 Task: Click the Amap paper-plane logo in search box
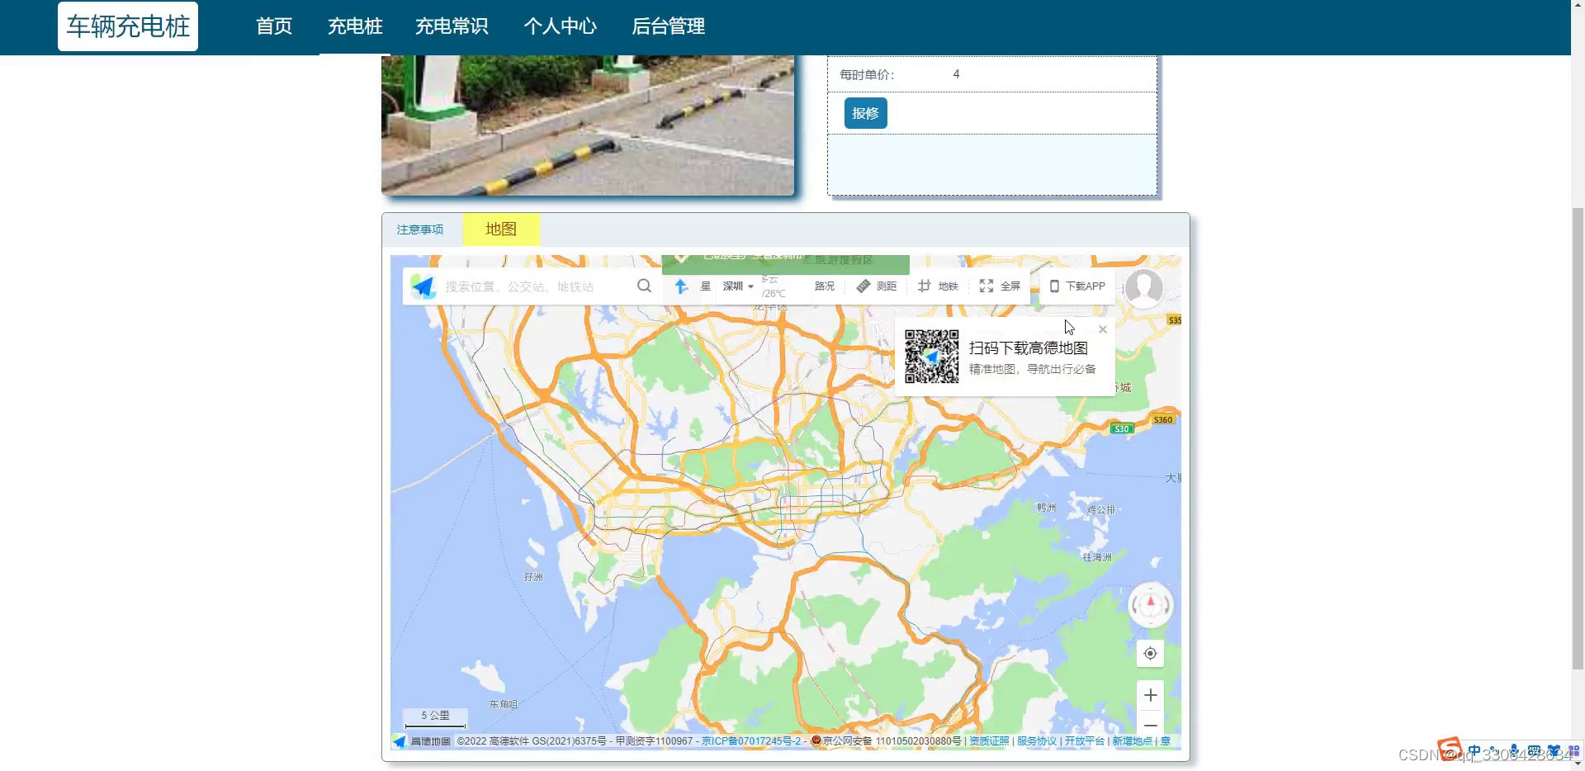[423, 286]
